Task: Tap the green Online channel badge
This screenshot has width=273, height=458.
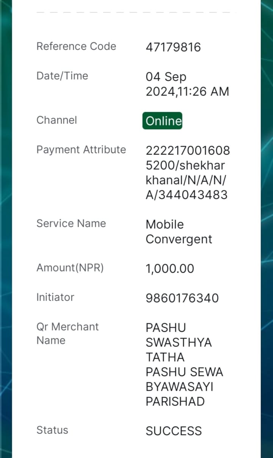Action: (162, 121)
